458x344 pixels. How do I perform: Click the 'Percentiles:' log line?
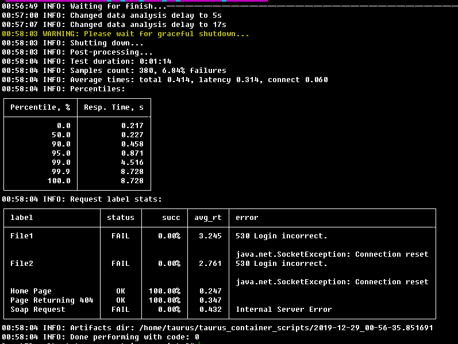pyautogui.click(x=63, y=89)
